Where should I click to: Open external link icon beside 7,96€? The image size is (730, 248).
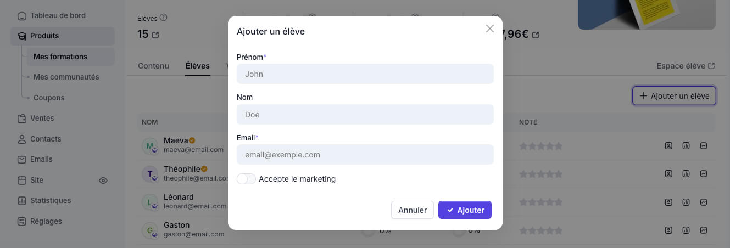536,35
